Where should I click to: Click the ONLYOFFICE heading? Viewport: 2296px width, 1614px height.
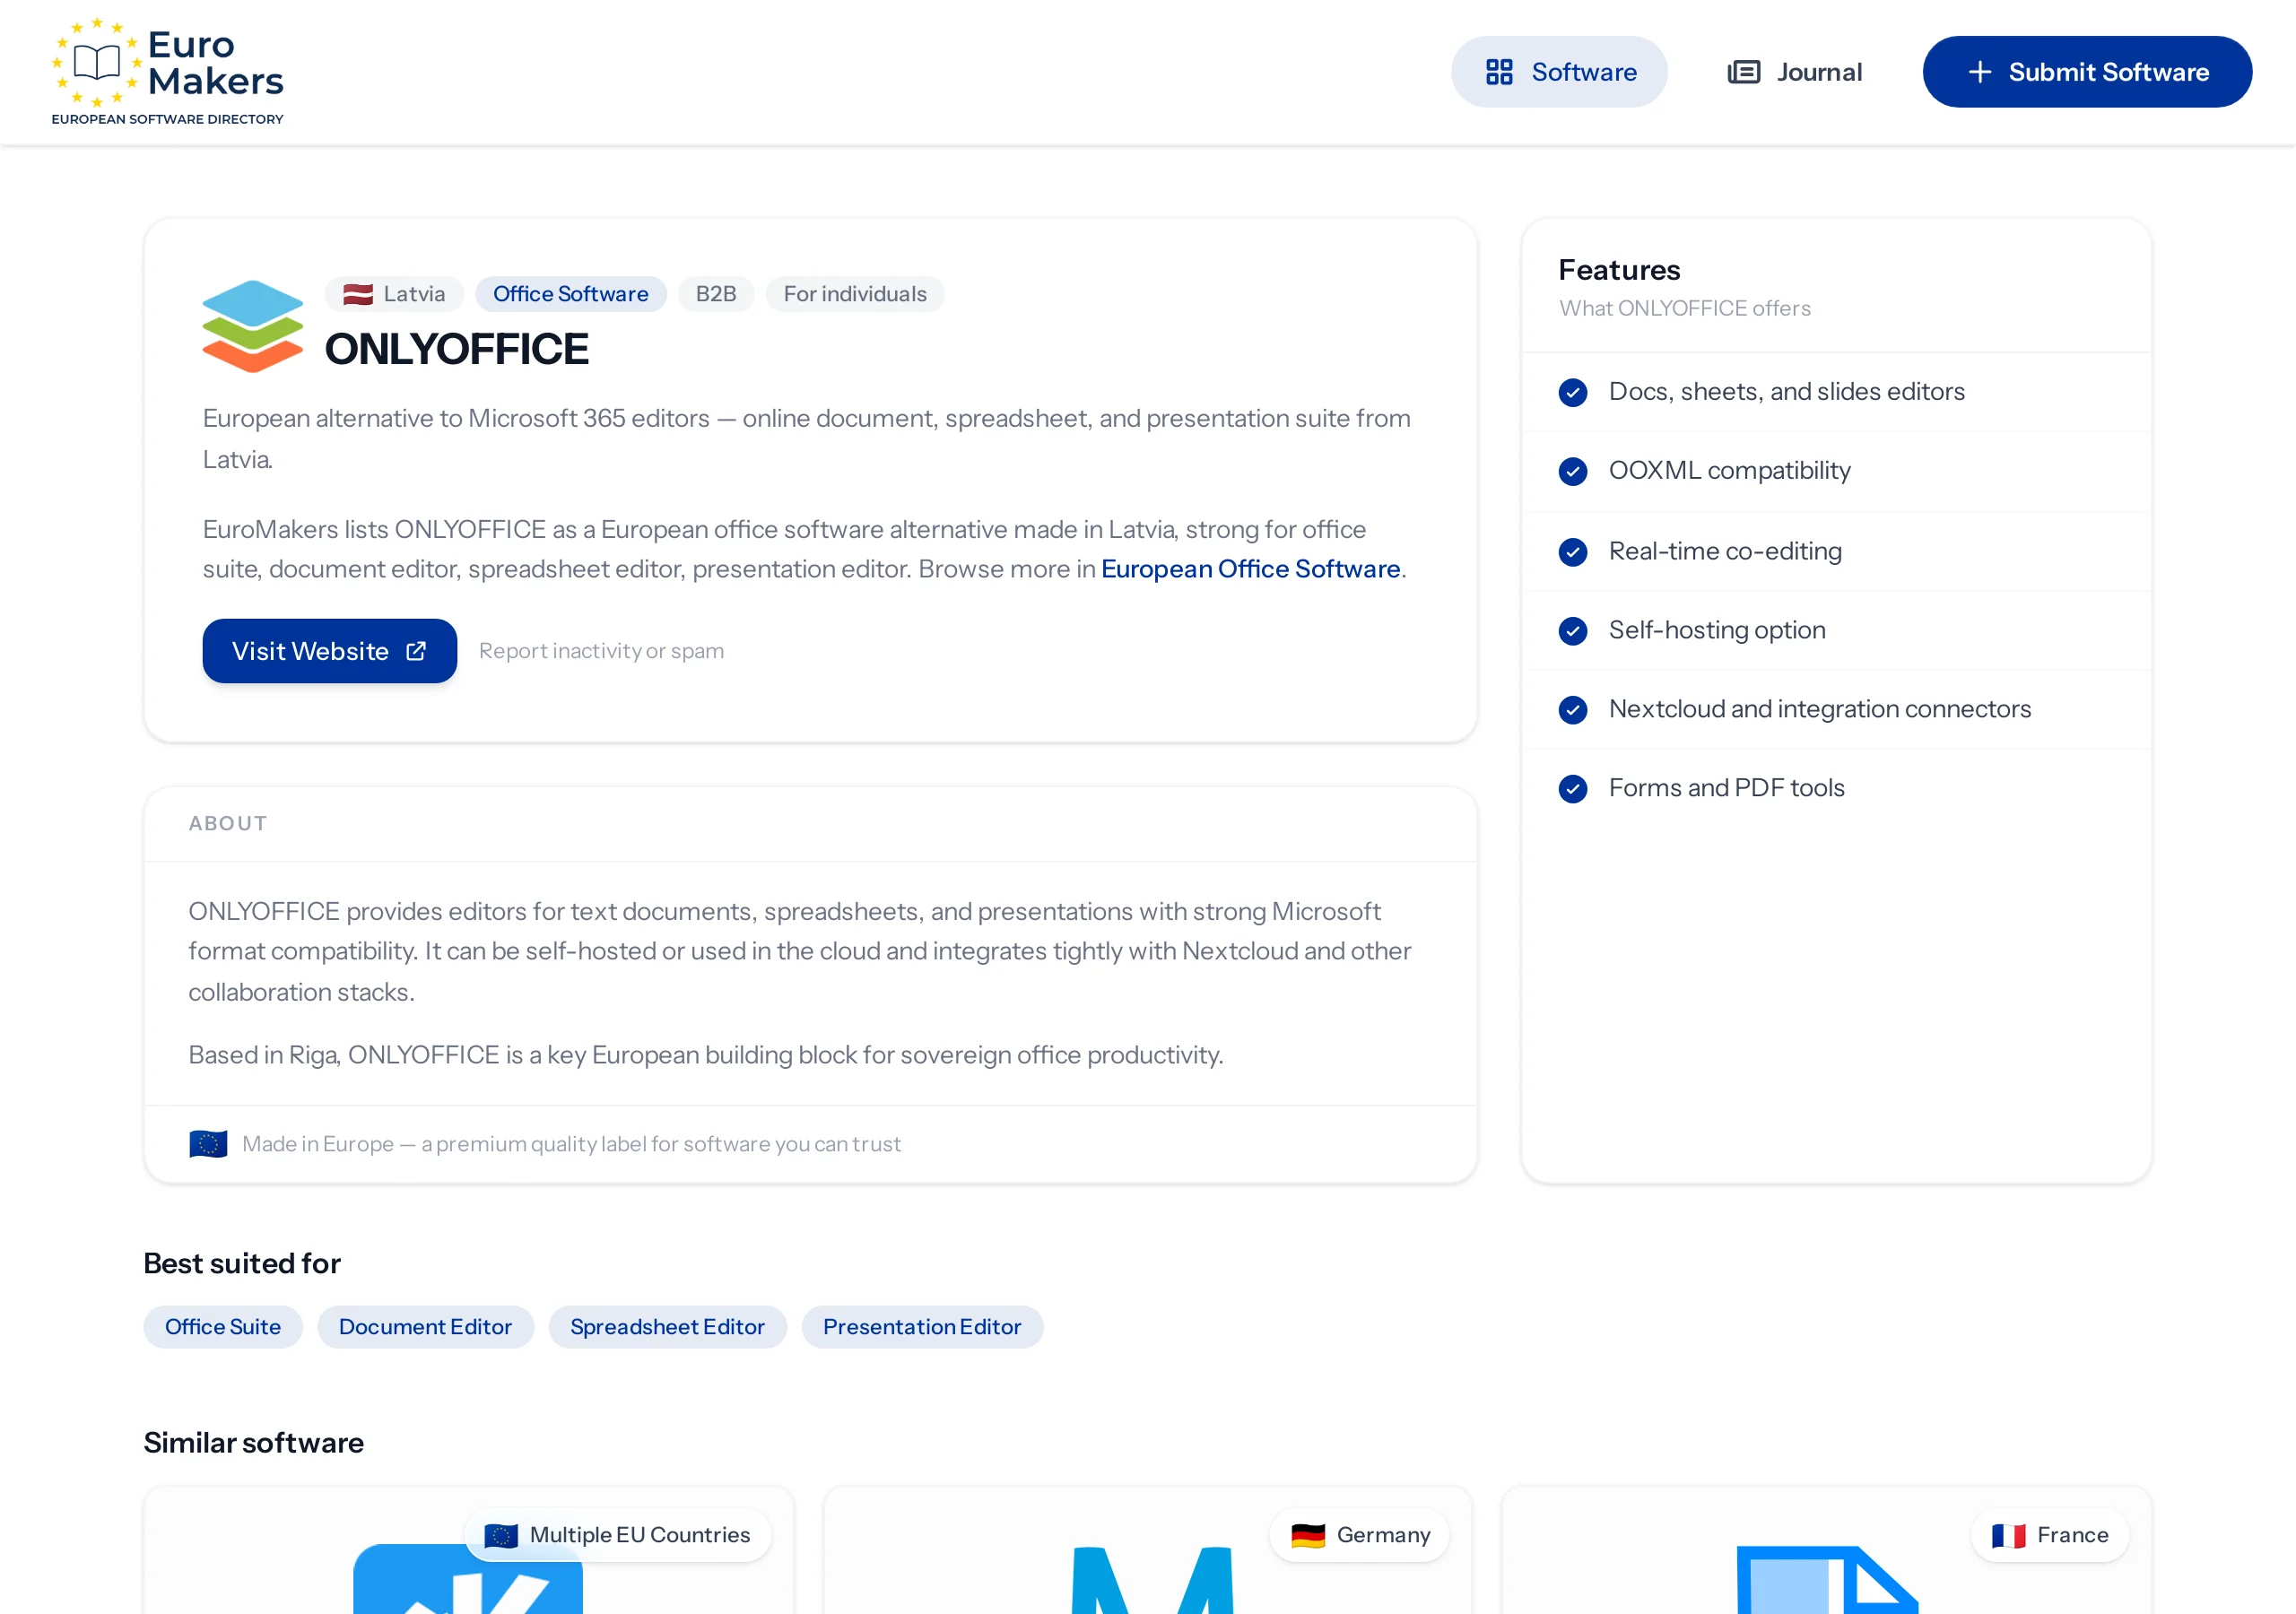click(457, 349)
